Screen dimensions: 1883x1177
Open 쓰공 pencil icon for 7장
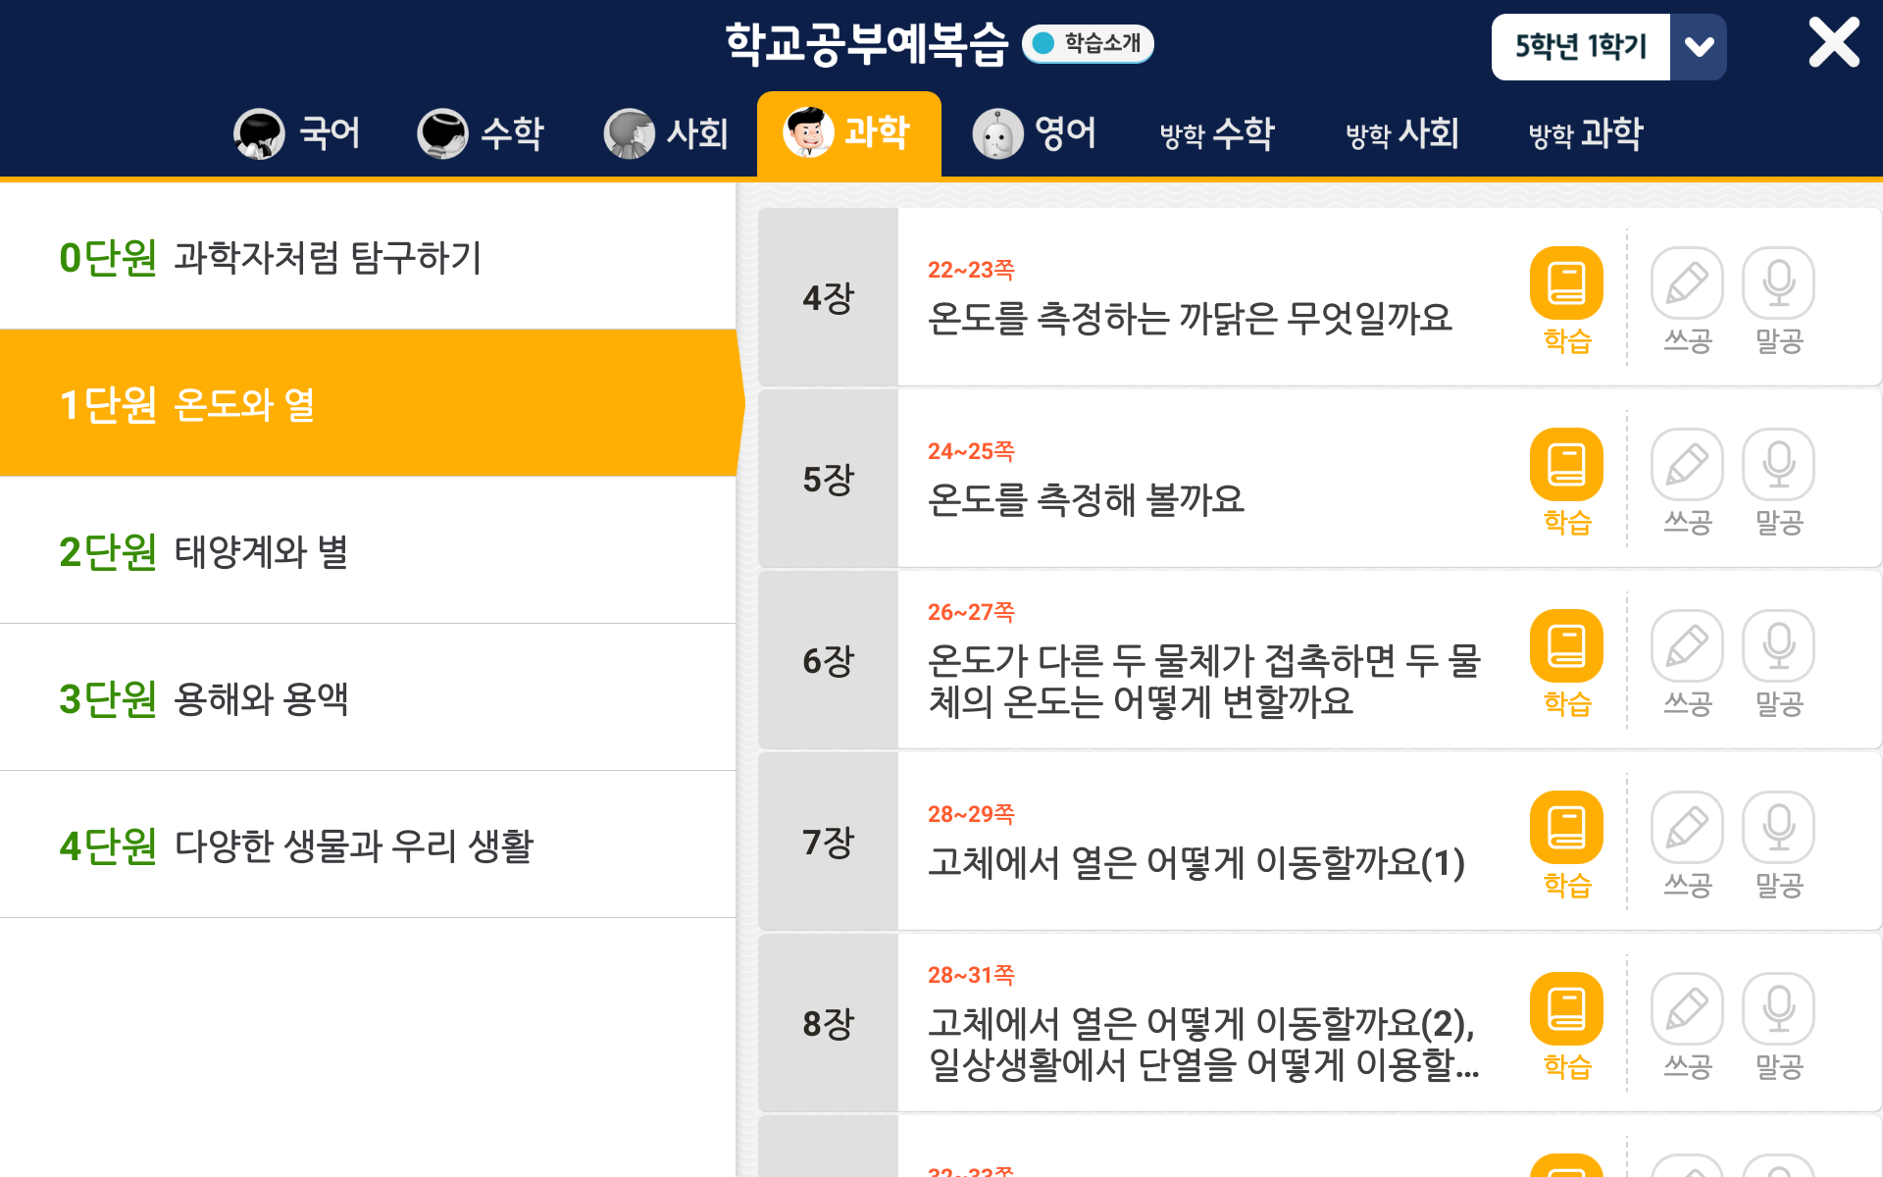1687,827
